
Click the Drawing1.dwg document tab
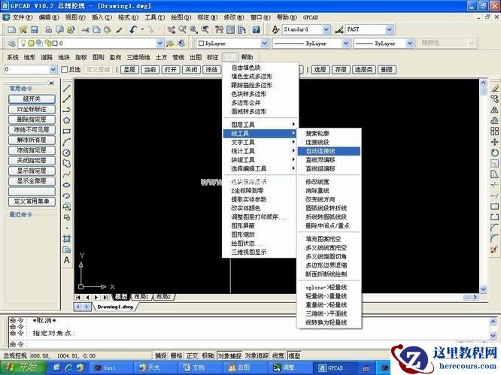click(x=115, y=307)
